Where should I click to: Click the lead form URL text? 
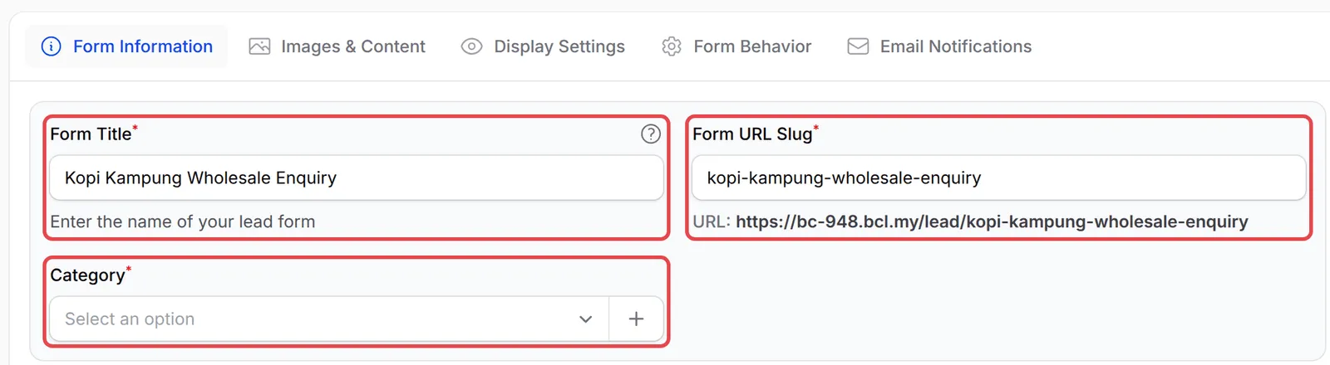point(992,221)
